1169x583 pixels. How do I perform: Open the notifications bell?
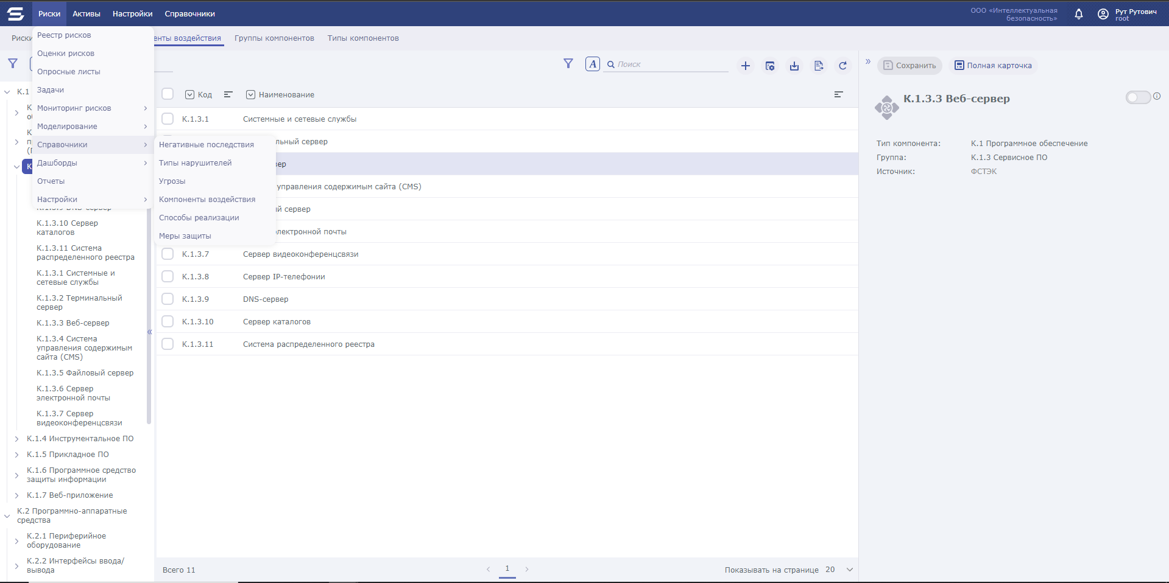tap(1079, 14)
